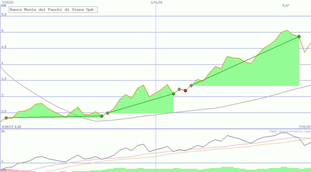The height and width of the screenshot is (172, 311).
Task: Click the red sell marker dot on price line
Action: point(185,91)
